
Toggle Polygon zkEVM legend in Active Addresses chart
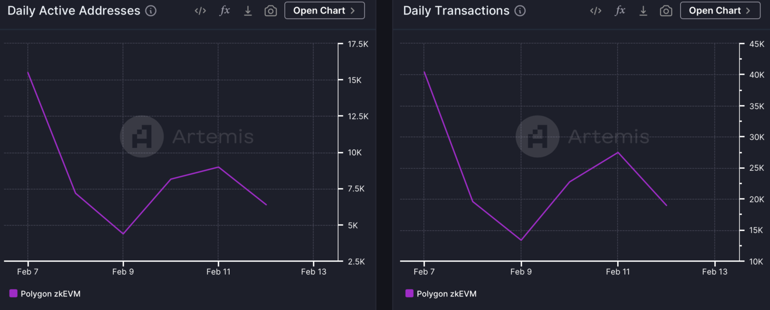click(x=50, y=294)
